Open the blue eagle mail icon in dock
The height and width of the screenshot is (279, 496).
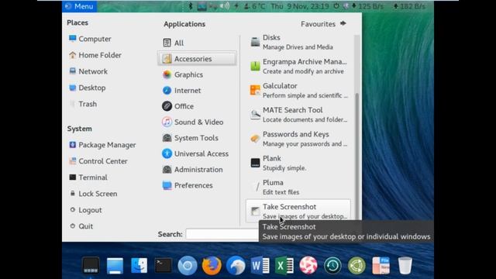[236, 265]
